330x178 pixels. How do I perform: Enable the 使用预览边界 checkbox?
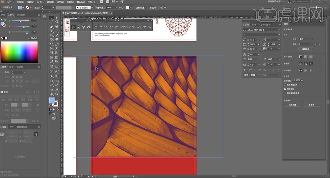coord(285,85)
